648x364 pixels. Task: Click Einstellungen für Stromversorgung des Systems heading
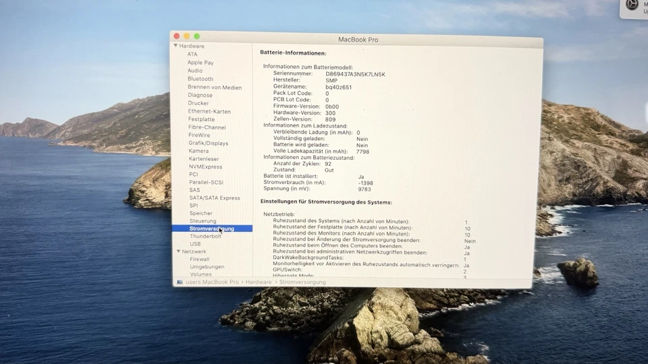tap(326, 202)
